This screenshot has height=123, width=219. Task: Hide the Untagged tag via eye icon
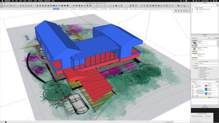(193, 86)
